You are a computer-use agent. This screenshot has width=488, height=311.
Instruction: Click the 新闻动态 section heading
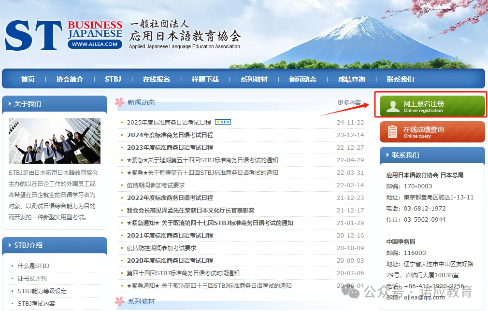tap(141, 102)
